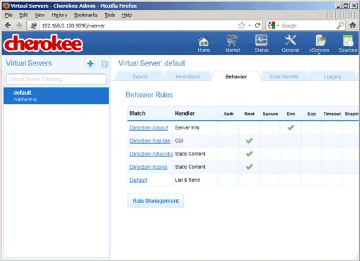Open the History menu
360x261 pixels.
click(x=59, y=15)
